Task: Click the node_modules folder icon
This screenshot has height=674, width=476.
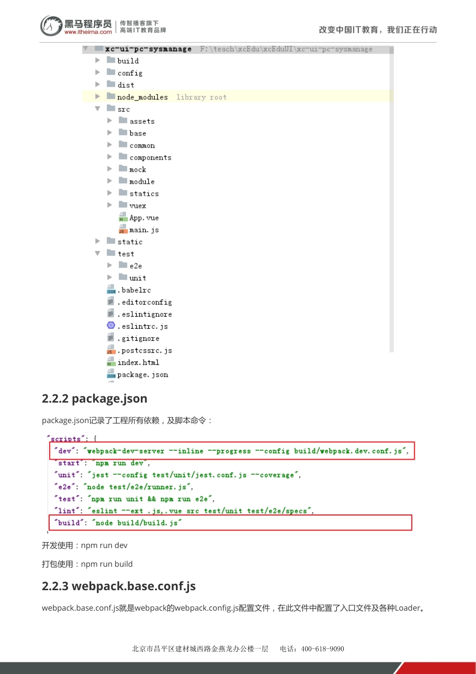Action: point(111,97)
